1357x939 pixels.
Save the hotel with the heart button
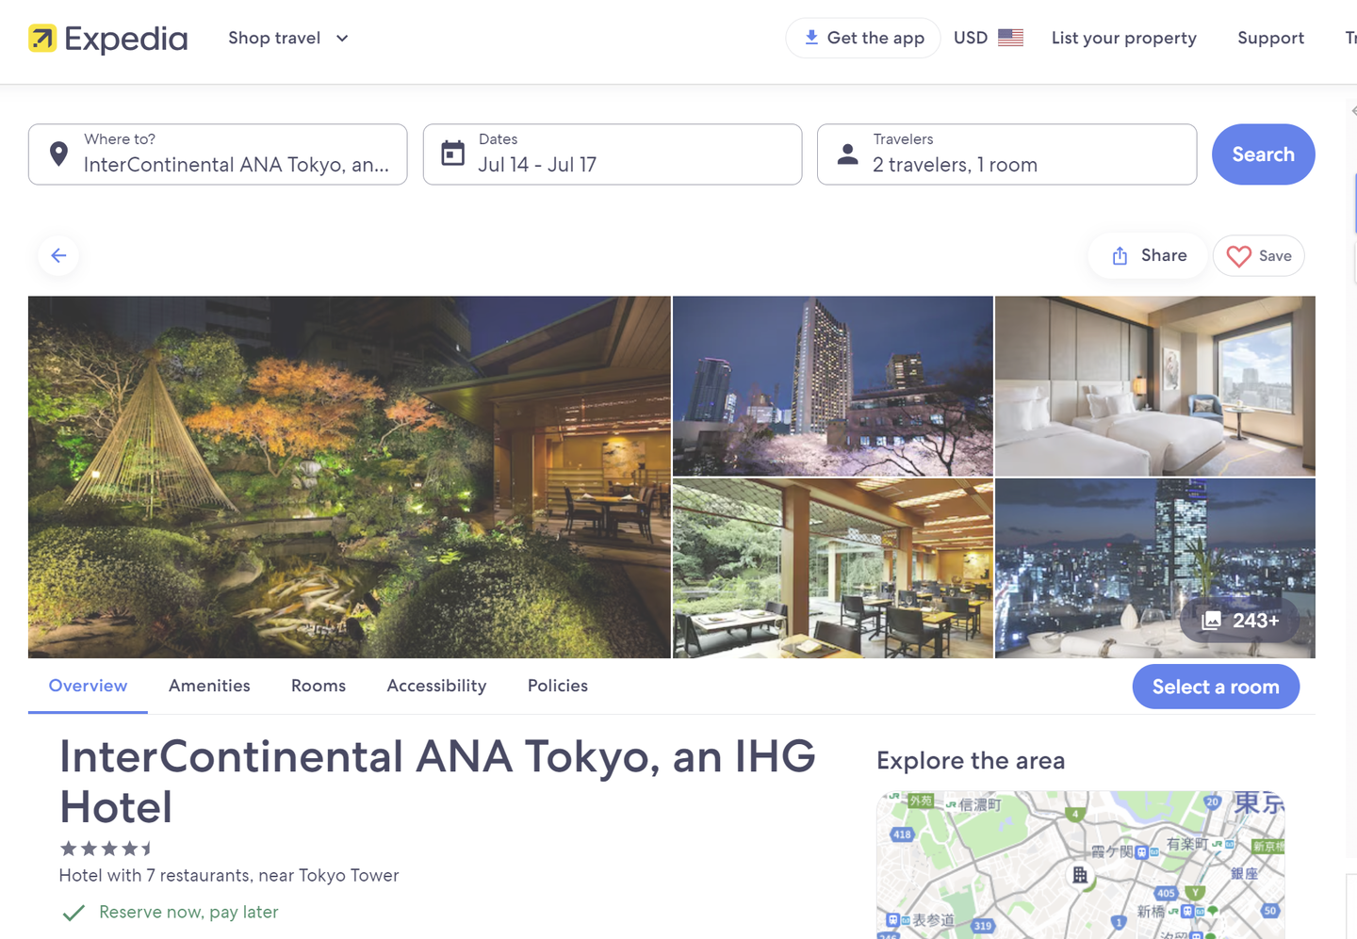[1258, 256]
